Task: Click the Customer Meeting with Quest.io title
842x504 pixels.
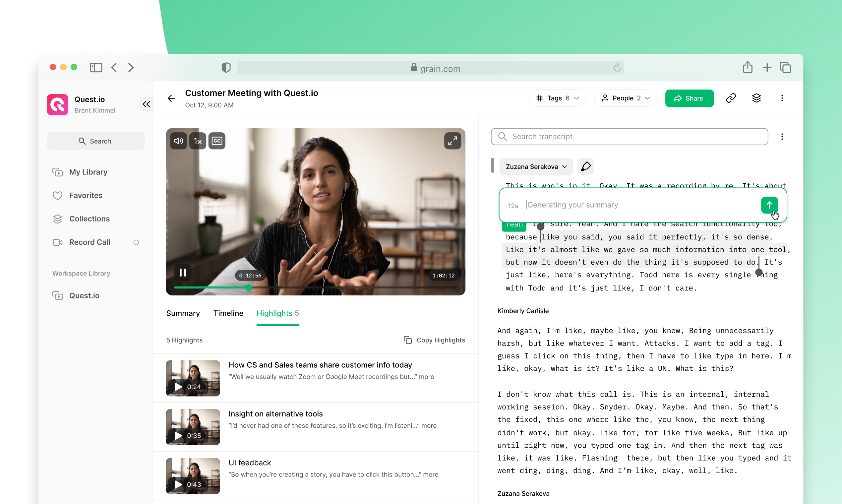Action: tap(252, 93)
